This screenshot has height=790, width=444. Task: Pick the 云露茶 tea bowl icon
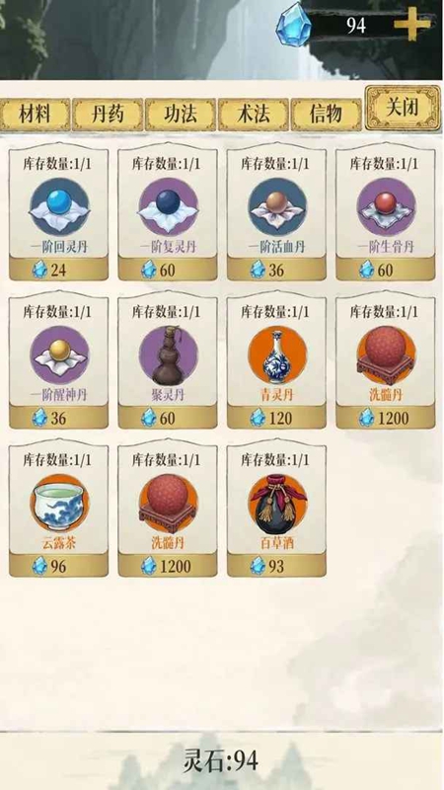click(x=59, y=504)
